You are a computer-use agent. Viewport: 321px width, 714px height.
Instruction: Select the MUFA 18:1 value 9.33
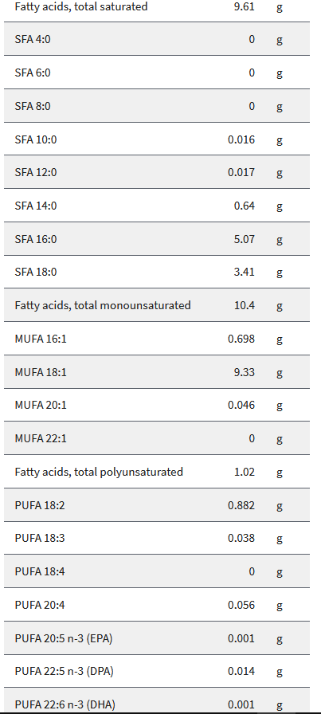click(245, 372)
